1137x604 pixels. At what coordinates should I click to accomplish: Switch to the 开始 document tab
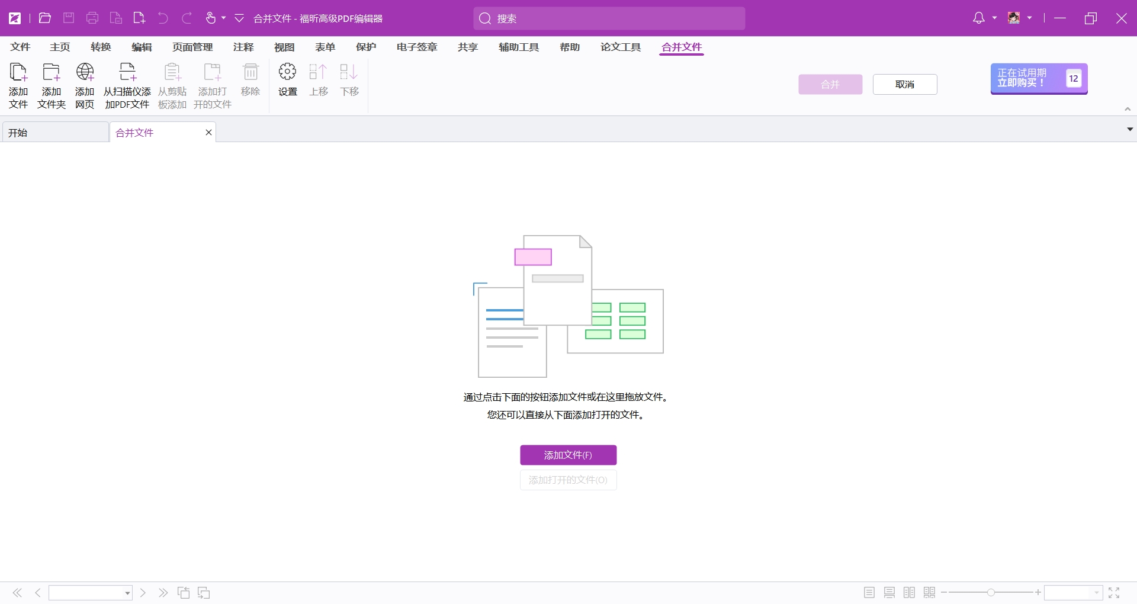(x=55, y=133)
